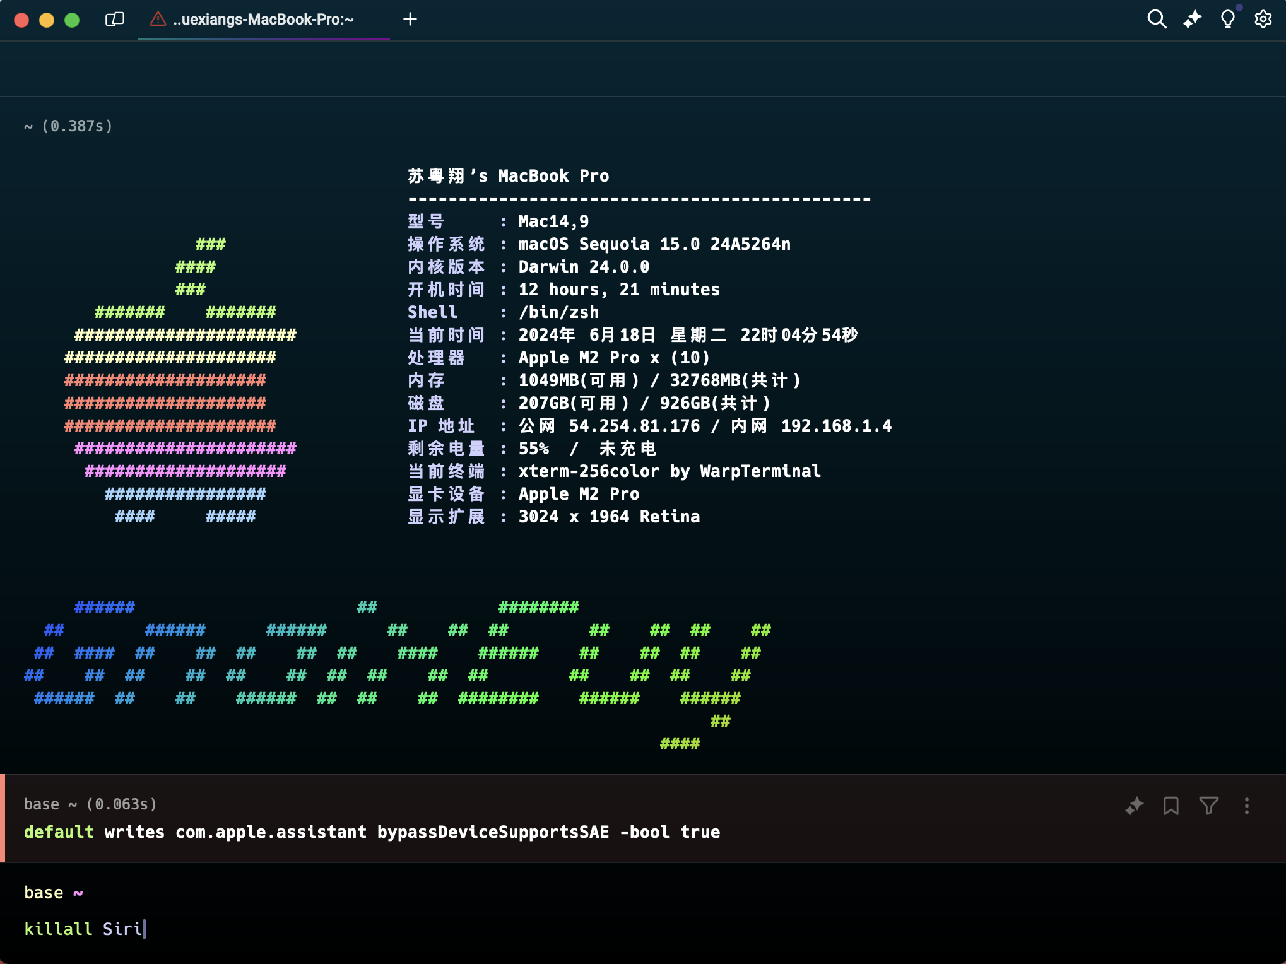This screenshot has height=964, width=1286.
Task: Open Warp settings via the gear icon
Action: 1263,20
